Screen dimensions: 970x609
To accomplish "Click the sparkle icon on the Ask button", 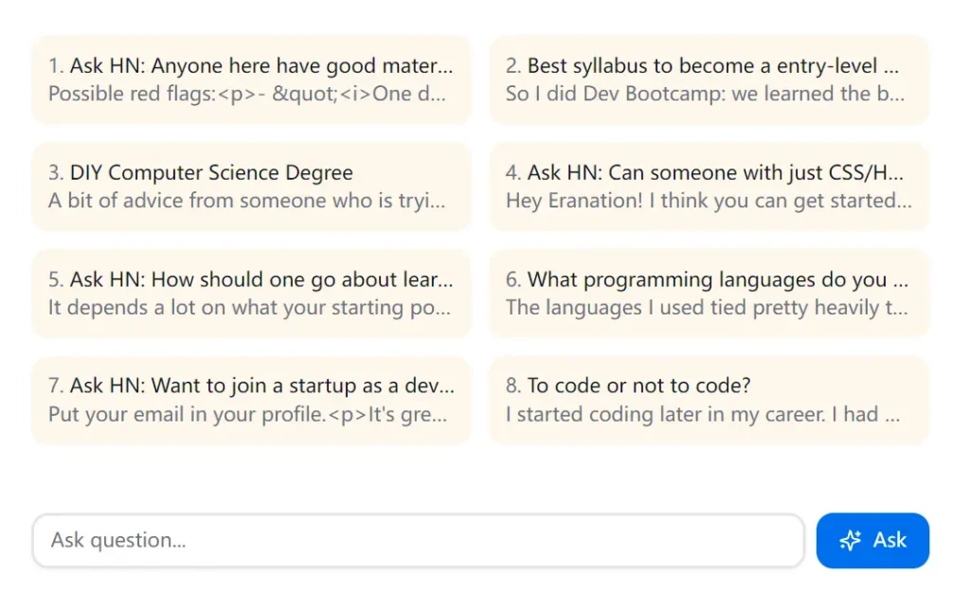I will 850,540.
